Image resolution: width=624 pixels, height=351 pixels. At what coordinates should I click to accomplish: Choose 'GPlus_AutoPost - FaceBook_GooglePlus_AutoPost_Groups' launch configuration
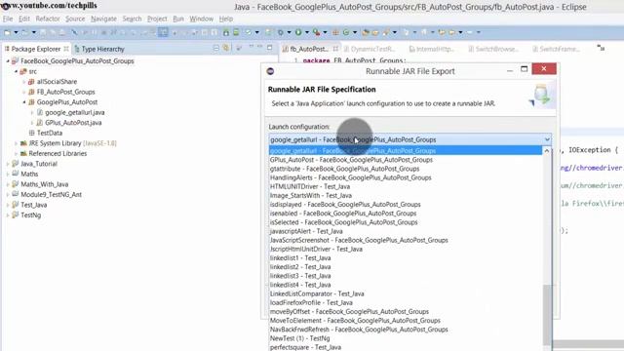click(x=406, y=160)
